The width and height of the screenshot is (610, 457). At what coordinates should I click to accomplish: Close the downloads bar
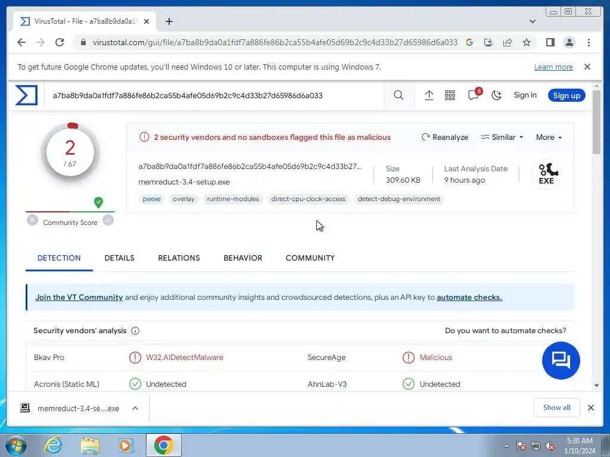point(590,407)
